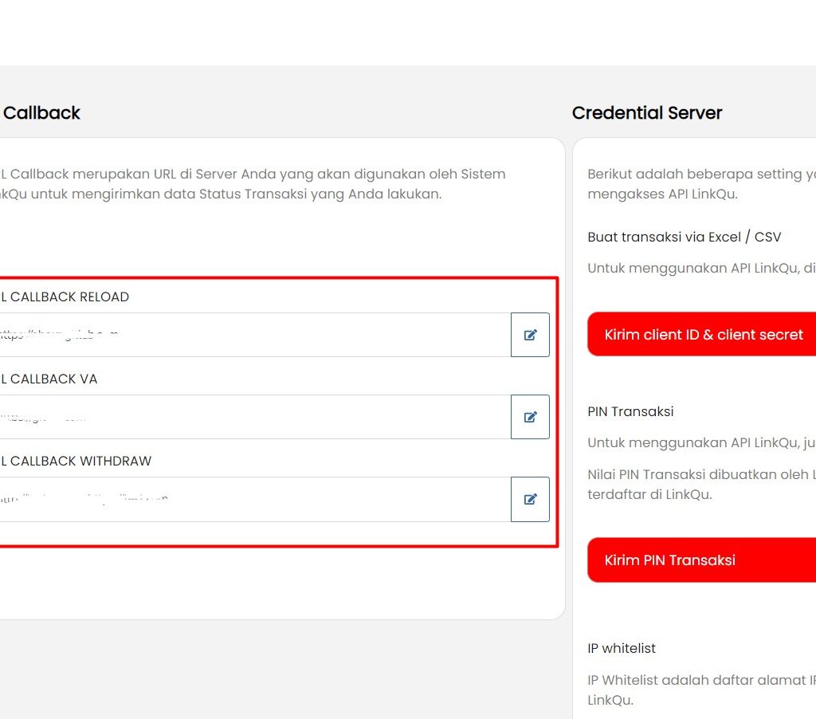816x719 pixels.
Task: Click the CALLBACK WITHDRAW field label
Action: (x=80, y=461)
